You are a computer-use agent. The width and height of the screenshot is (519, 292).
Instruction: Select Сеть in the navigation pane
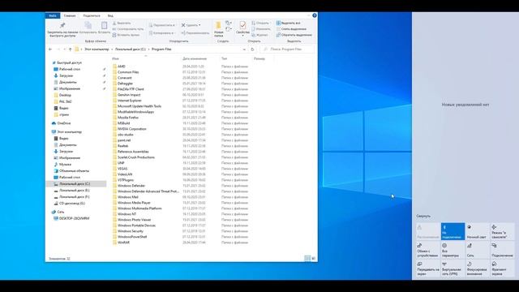tap(61, 212)
